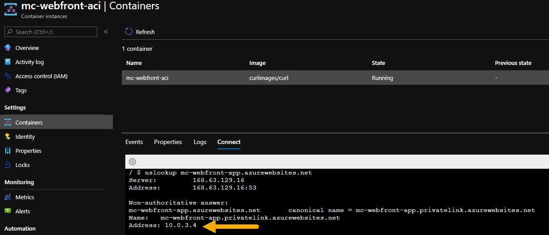Open Alerts under Monitoring

23,211
